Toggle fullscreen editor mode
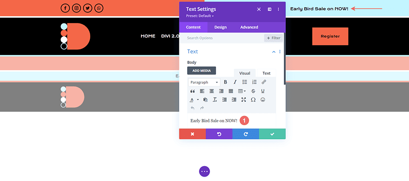The image size is (409, 181). tap(244, 100)
